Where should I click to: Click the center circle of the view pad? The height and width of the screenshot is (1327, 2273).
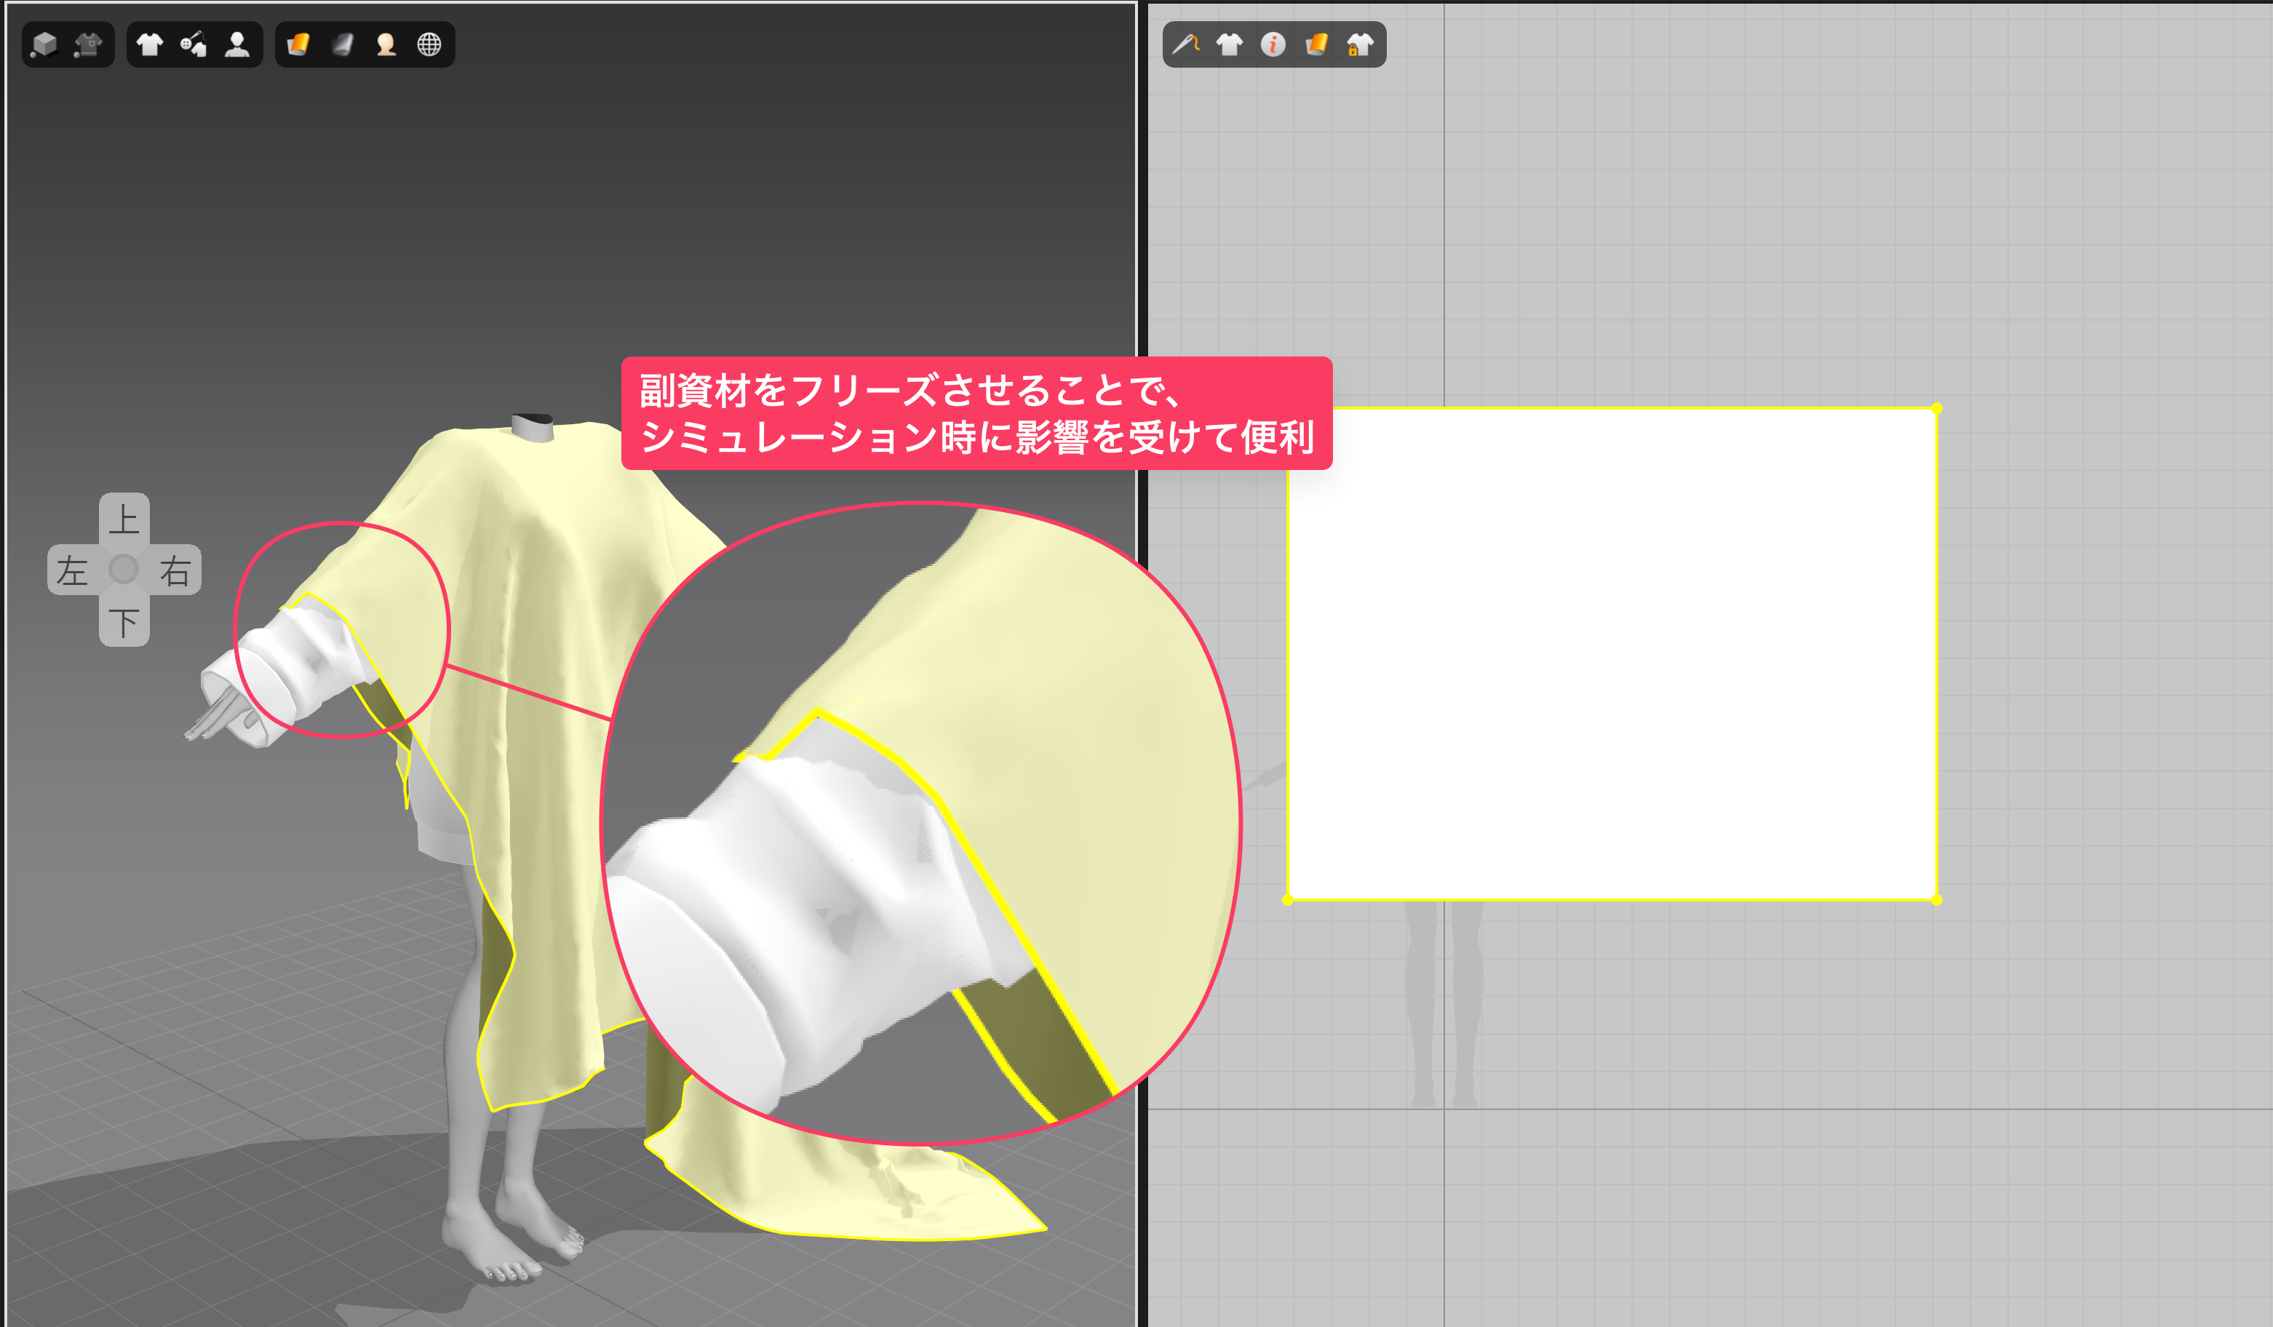click(124, 570)
